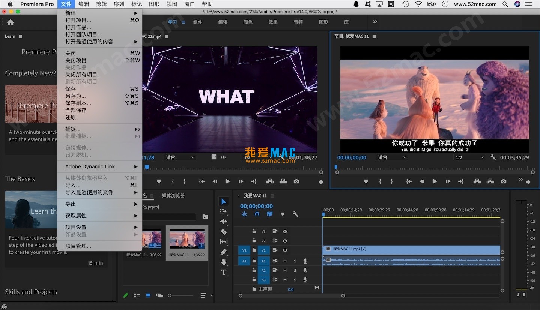Open Program monitor panel menu
This screenshot has height=310, width=540.
[374, 36]
